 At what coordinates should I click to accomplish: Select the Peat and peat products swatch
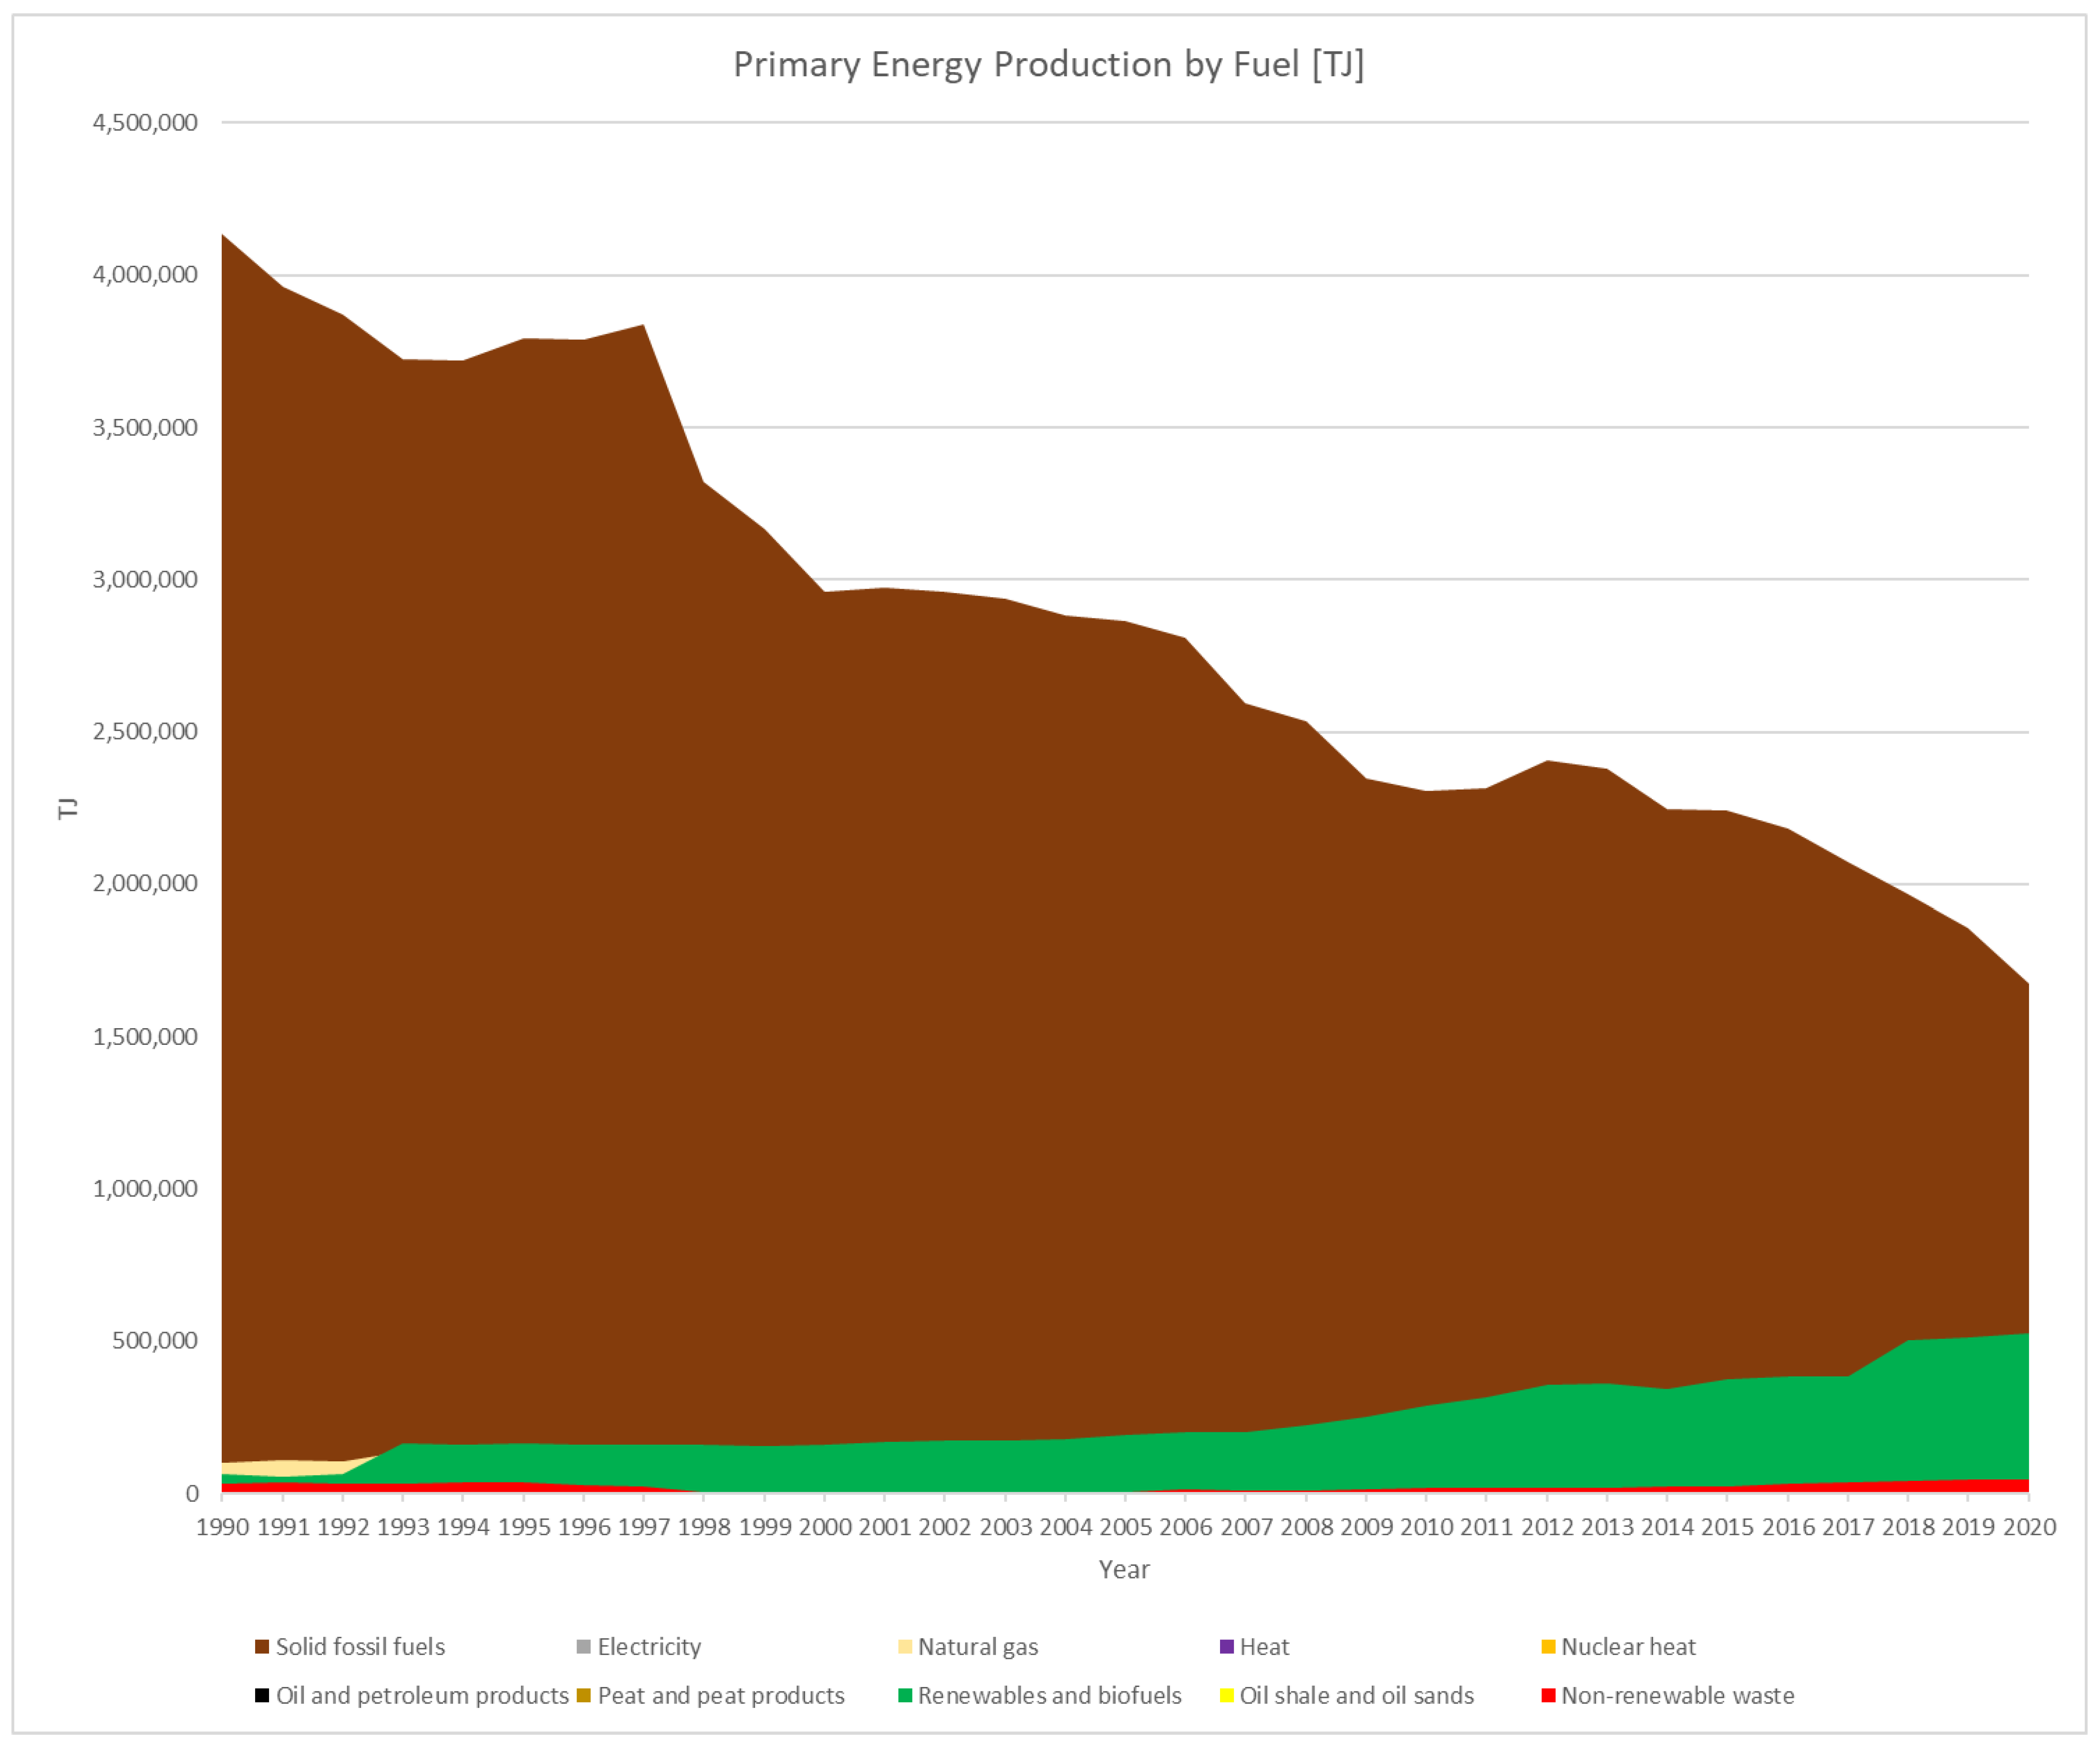tap(584, 1696)
